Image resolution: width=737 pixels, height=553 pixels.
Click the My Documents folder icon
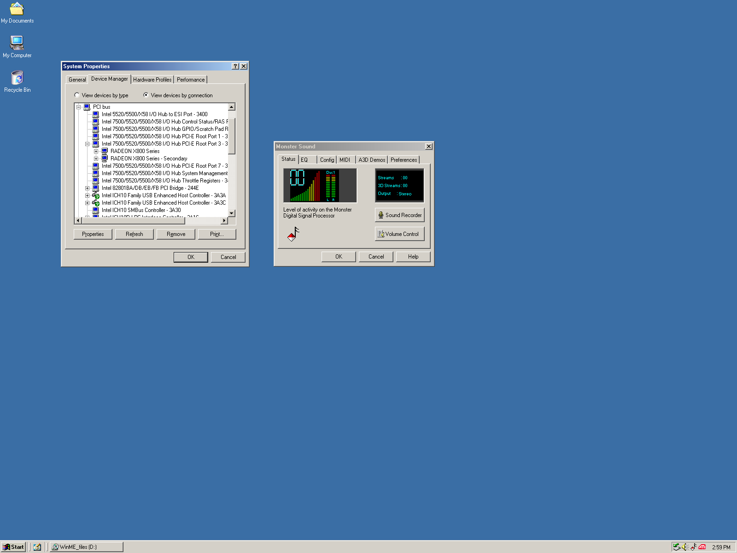tap(17, 9)
